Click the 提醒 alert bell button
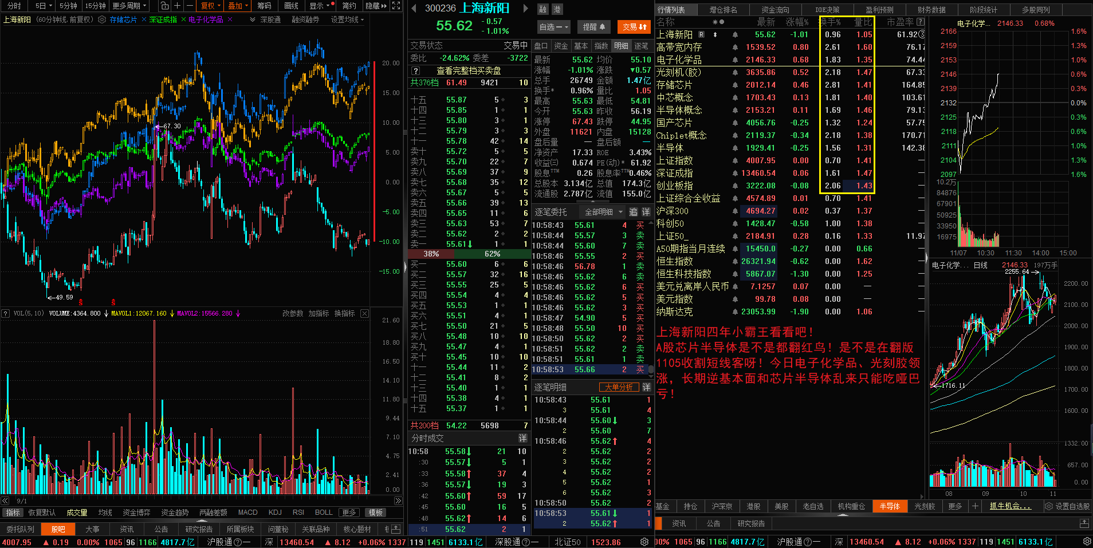This screenshot has height=548, width=1093. (x=593, y=27)
